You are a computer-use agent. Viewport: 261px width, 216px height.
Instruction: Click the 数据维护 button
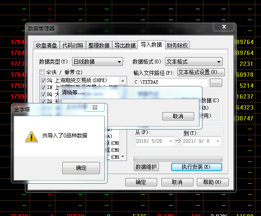(x=146, y=167)
